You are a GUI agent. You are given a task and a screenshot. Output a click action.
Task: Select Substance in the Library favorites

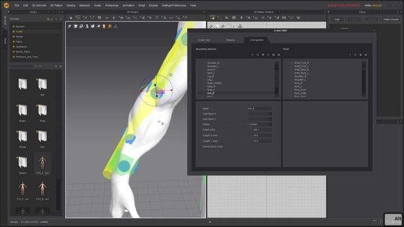[21, 47]
